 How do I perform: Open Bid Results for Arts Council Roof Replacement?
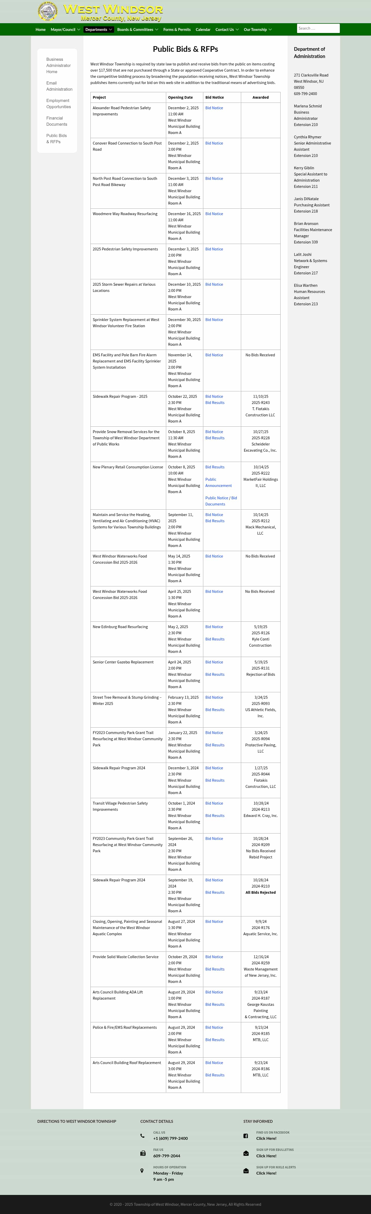(x=215, y=1075)
